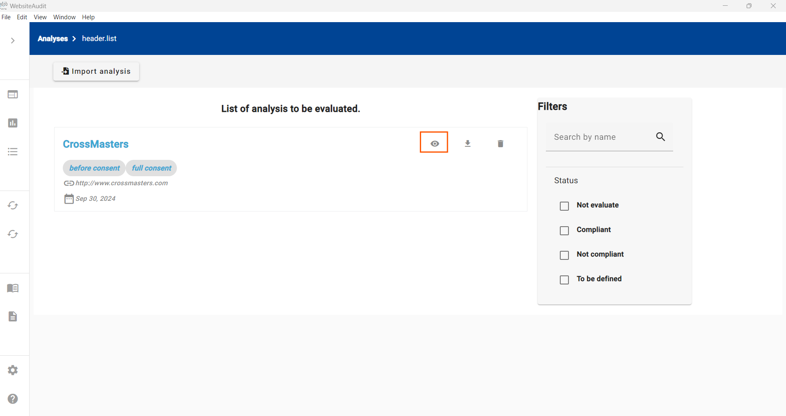Open the File menu
Screen dimensions: 786x416
coord(6,17)
